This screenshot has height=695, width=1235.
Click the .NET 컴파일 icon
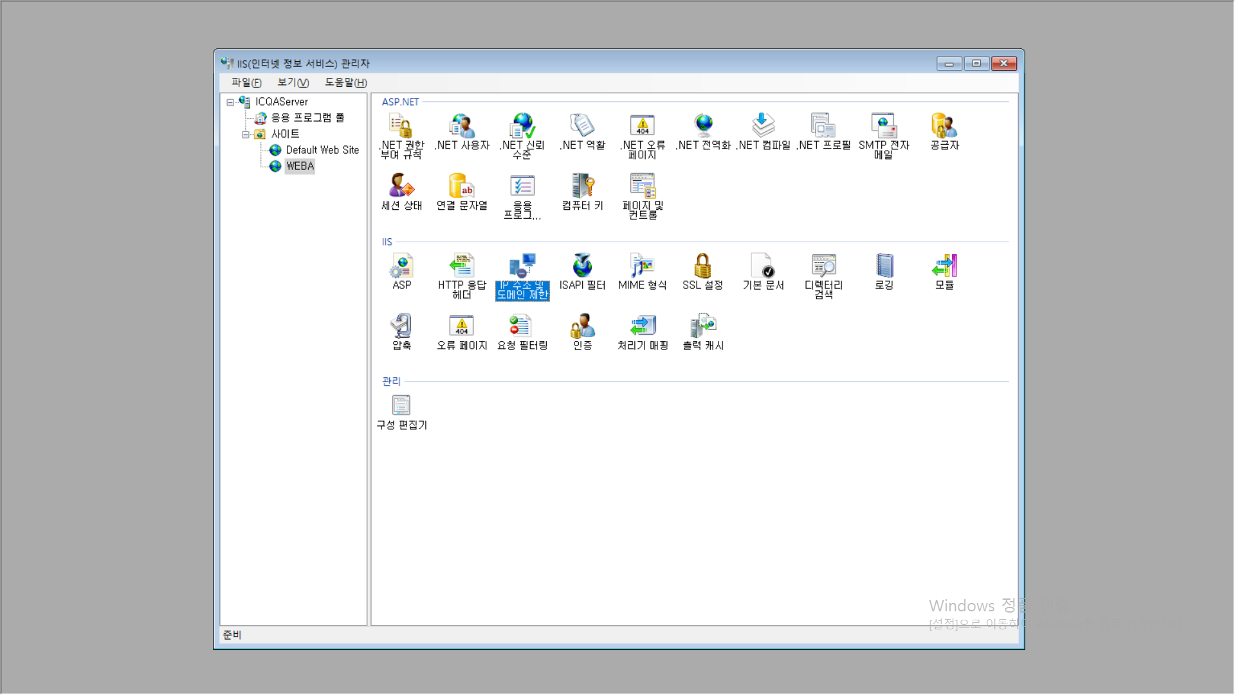click(763, 126)
